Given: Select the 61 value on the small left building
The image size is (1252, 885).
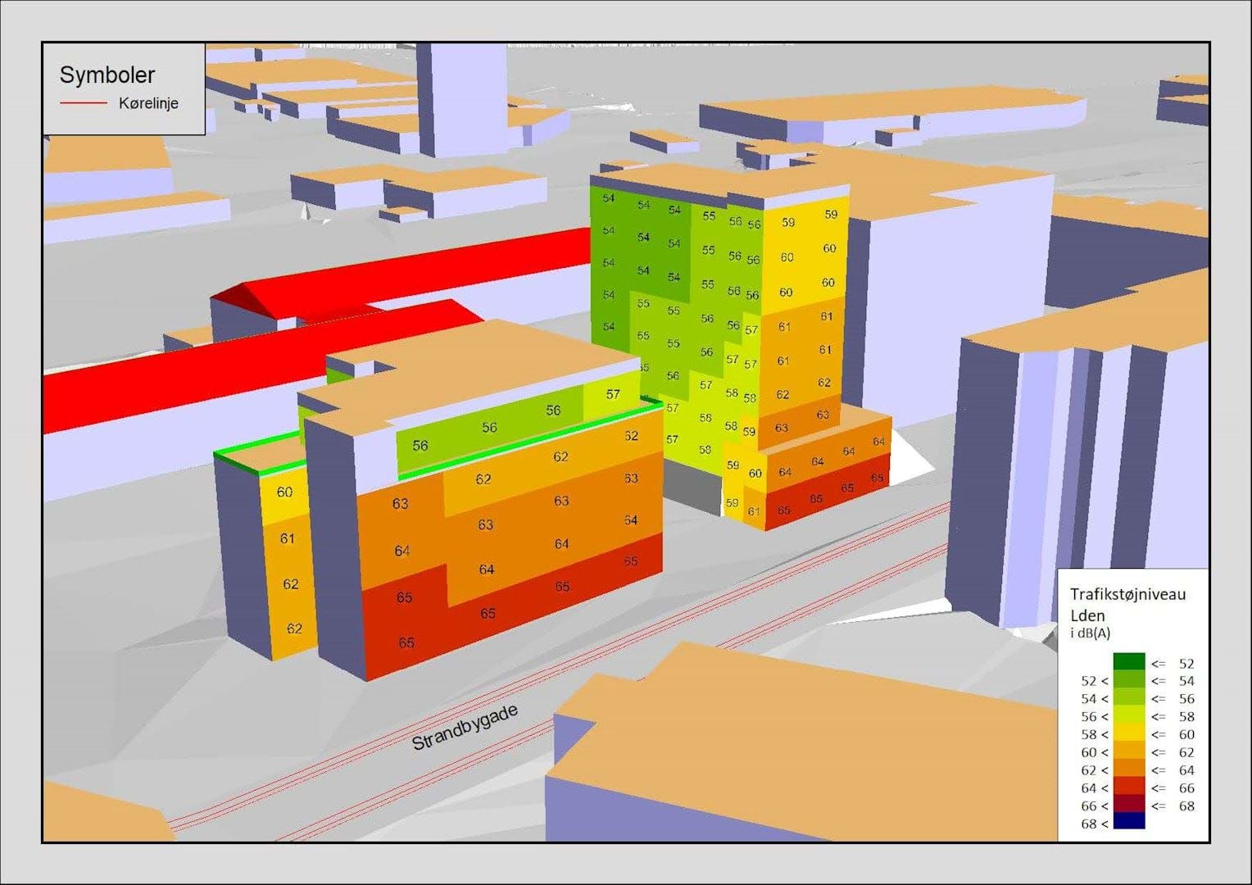Looking at the screenshot, I should coord(287,538).
